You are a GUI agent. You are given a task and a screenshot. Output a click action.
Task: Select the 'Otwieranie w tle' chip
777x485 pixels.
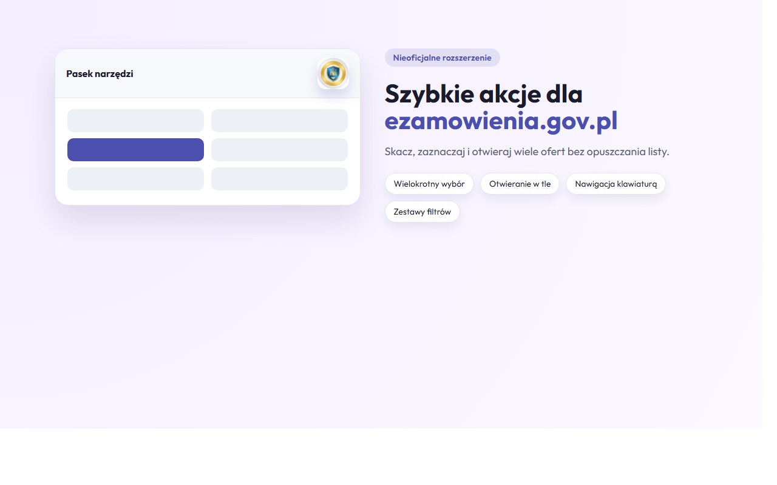point(520,184)
